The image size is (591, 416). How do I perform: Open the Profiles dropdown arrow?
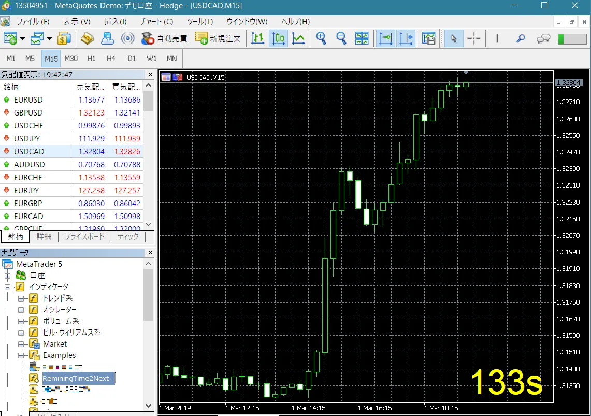[49, 38]
